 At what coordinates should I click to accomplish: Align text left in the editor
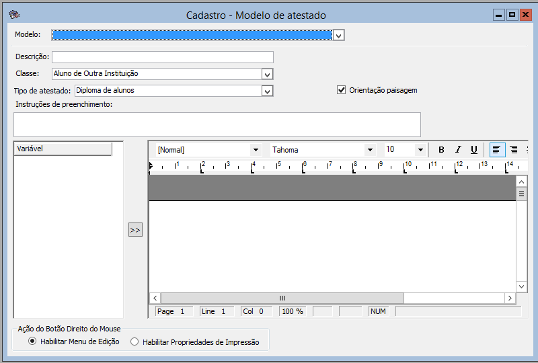point(497,150)
